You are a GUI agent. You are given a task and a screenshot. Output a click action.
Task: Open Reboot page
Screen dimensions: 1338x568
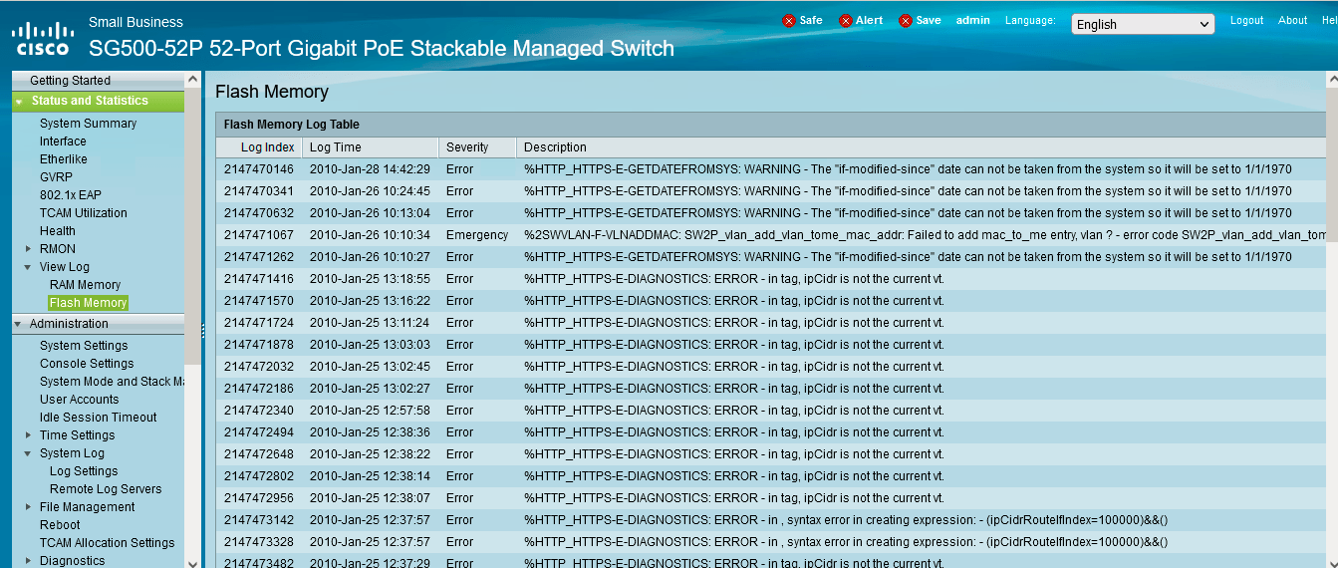coord(60,525)
